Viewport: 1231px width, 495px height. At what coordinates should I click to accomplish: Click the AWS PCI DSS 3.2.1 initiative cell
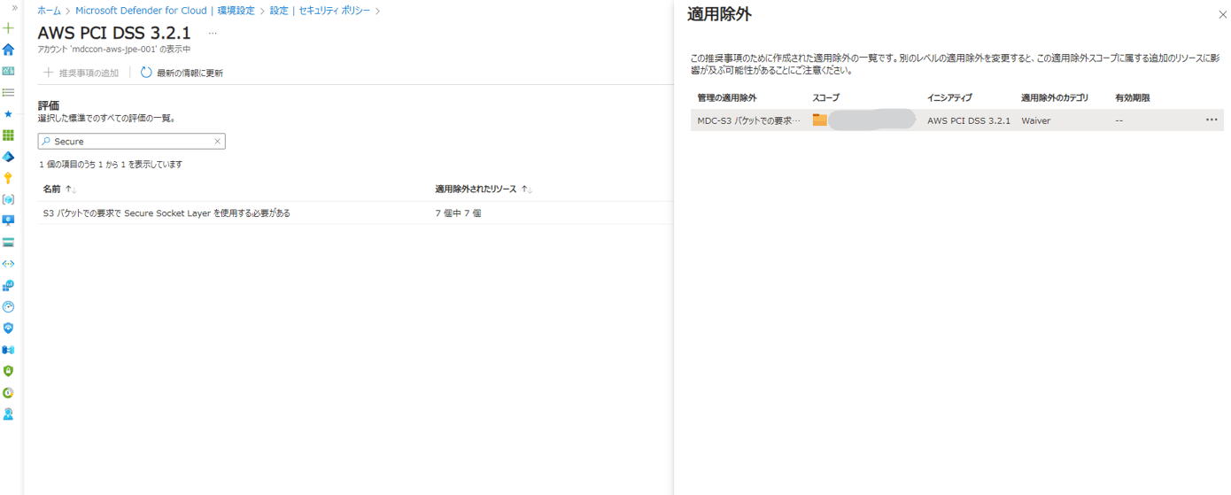[969, 120]
